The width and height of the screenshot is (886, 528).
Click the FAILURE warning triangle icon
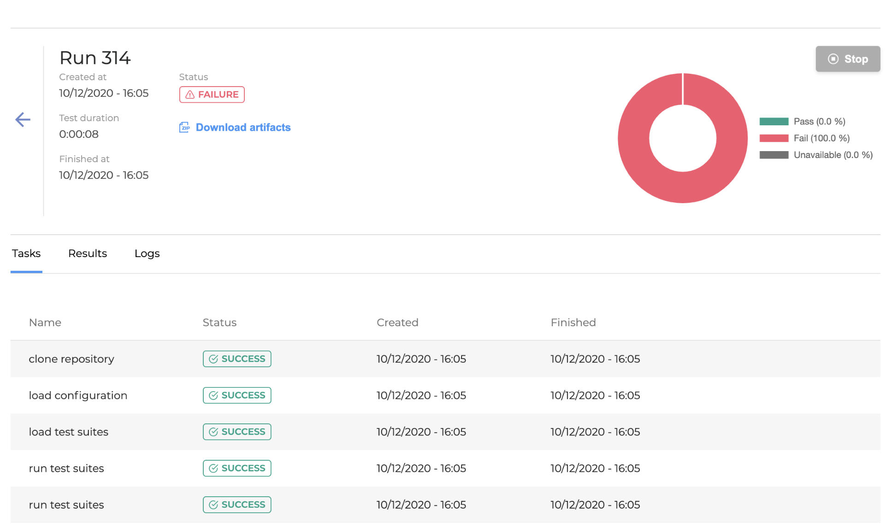pos(189,94)
